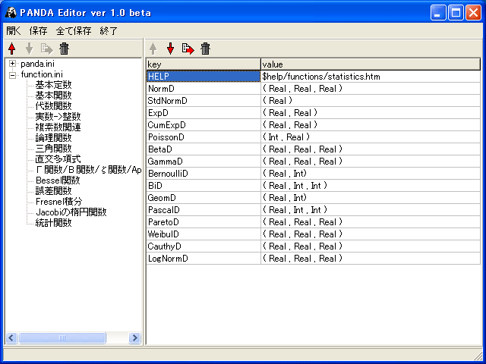Select the GammaD key row
The image size is (486, 364).
pos(204,162)
